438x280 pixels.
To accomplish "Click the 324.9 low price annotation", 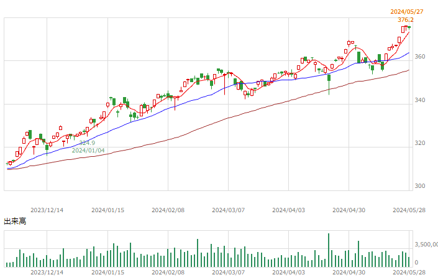I will coord(87,143).
